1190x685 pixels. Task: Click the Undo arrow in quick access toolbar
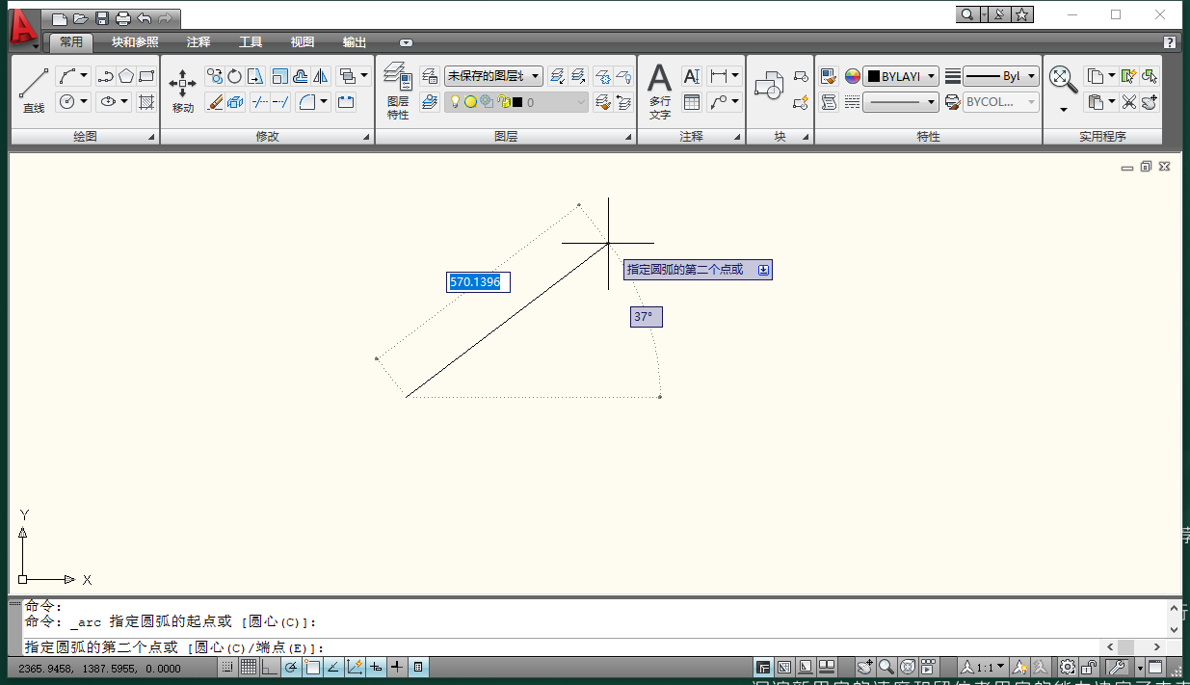click(145, 18)
